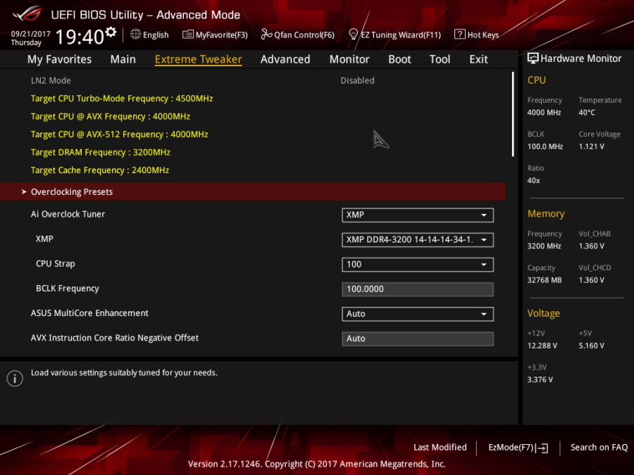The image size is (634, 475).
Task: Click the Core Voltage 1.121 V value
Action: [591, 146]
